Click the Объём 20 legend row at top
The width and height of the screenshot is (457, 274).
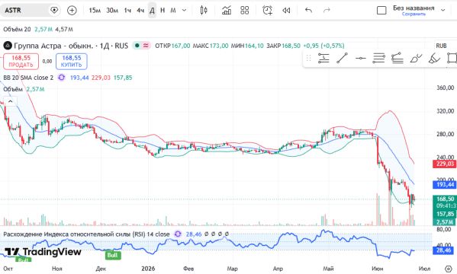click(38, 29)
